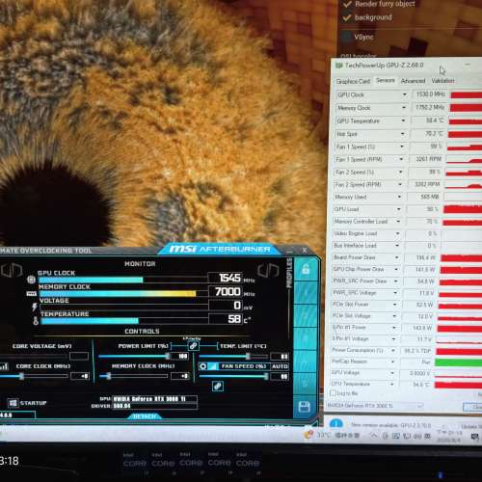Click the Power Limit slider handle
Viewport: 482px width, 482px height.
[x=167, y=356]
